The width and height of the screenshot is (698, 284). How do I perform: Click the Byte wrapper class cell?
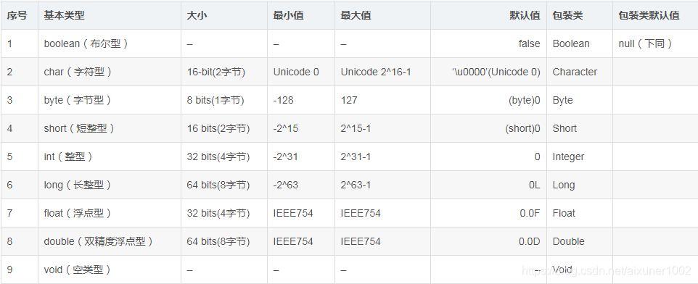(x=580, y=100)
